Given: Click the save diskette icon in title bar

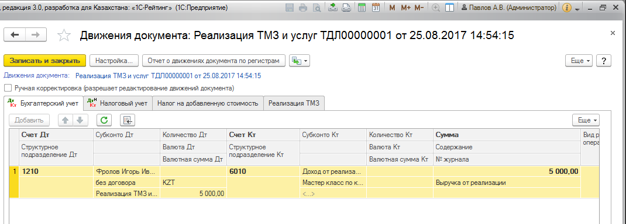Looking at the screenshot, I should [x=290, y=8].
